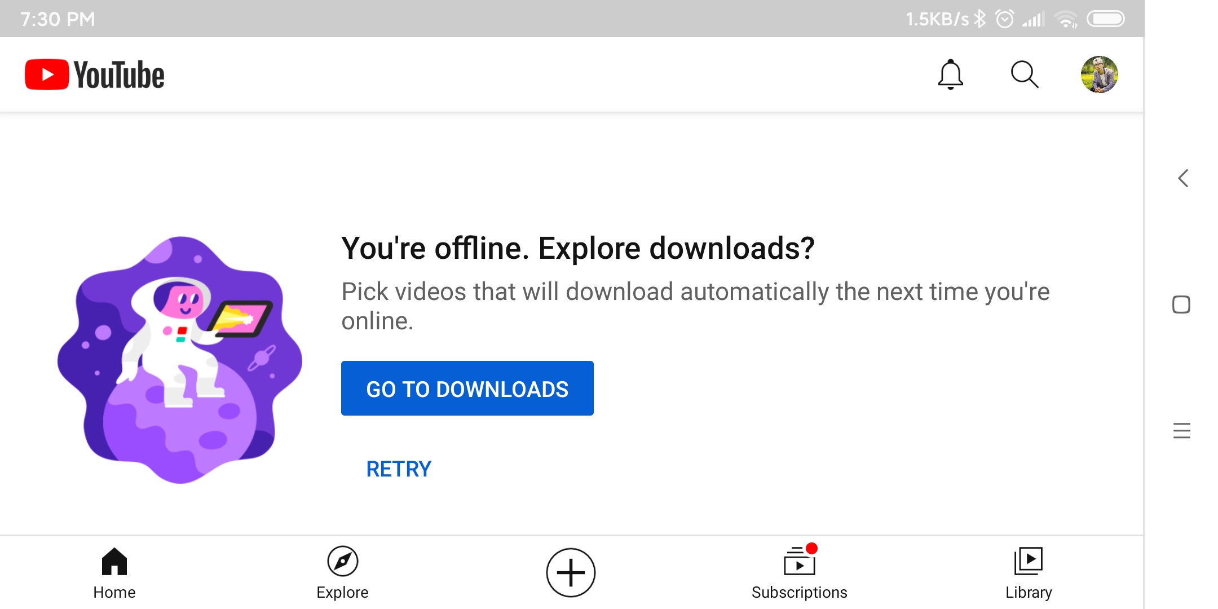Image resolution: width=1218 pixels, height=609 pixels.
Task: Tap the 7:30 PM clock
Action: tap(58, 19)
